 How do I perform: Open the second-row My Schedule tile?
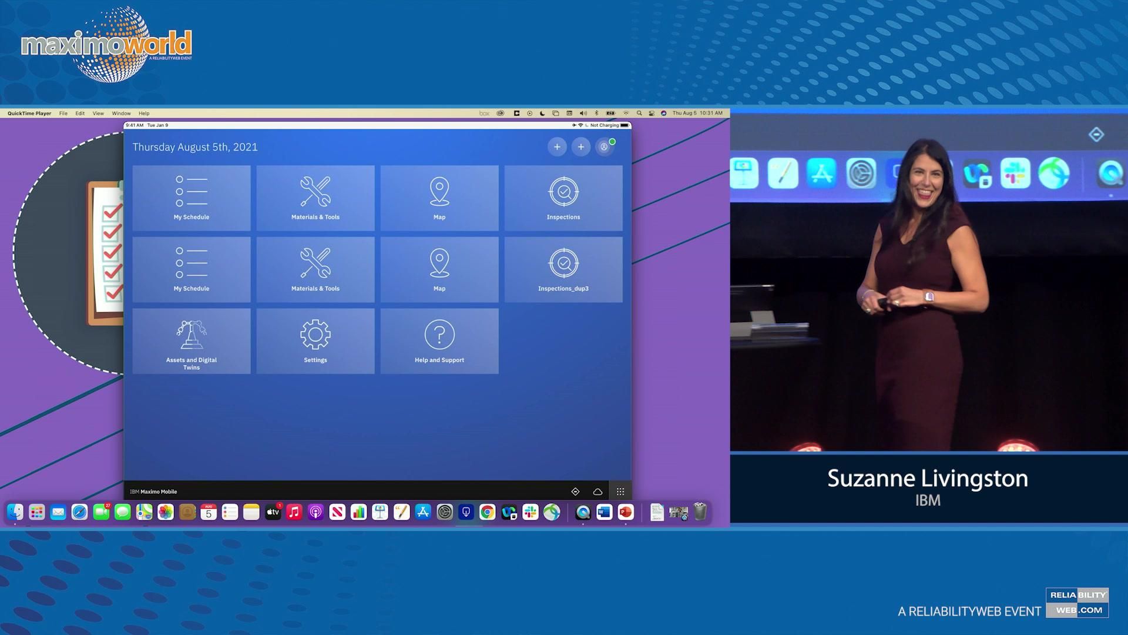click(x=191, y=269)
